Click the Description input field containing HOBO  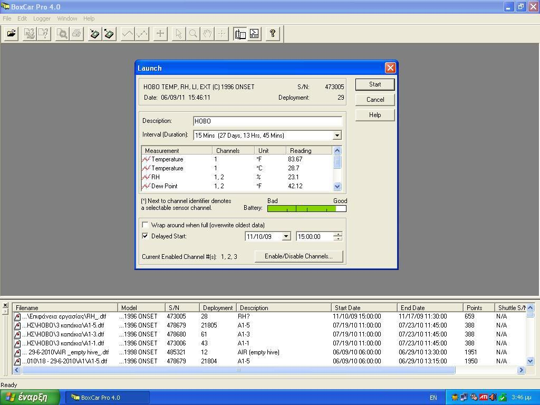[x=267, y=121]
